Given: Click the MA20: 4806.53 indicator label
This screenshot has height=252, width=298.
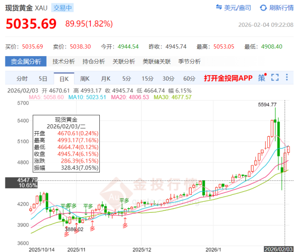Looking at the screenshot, I should (130, 97).
